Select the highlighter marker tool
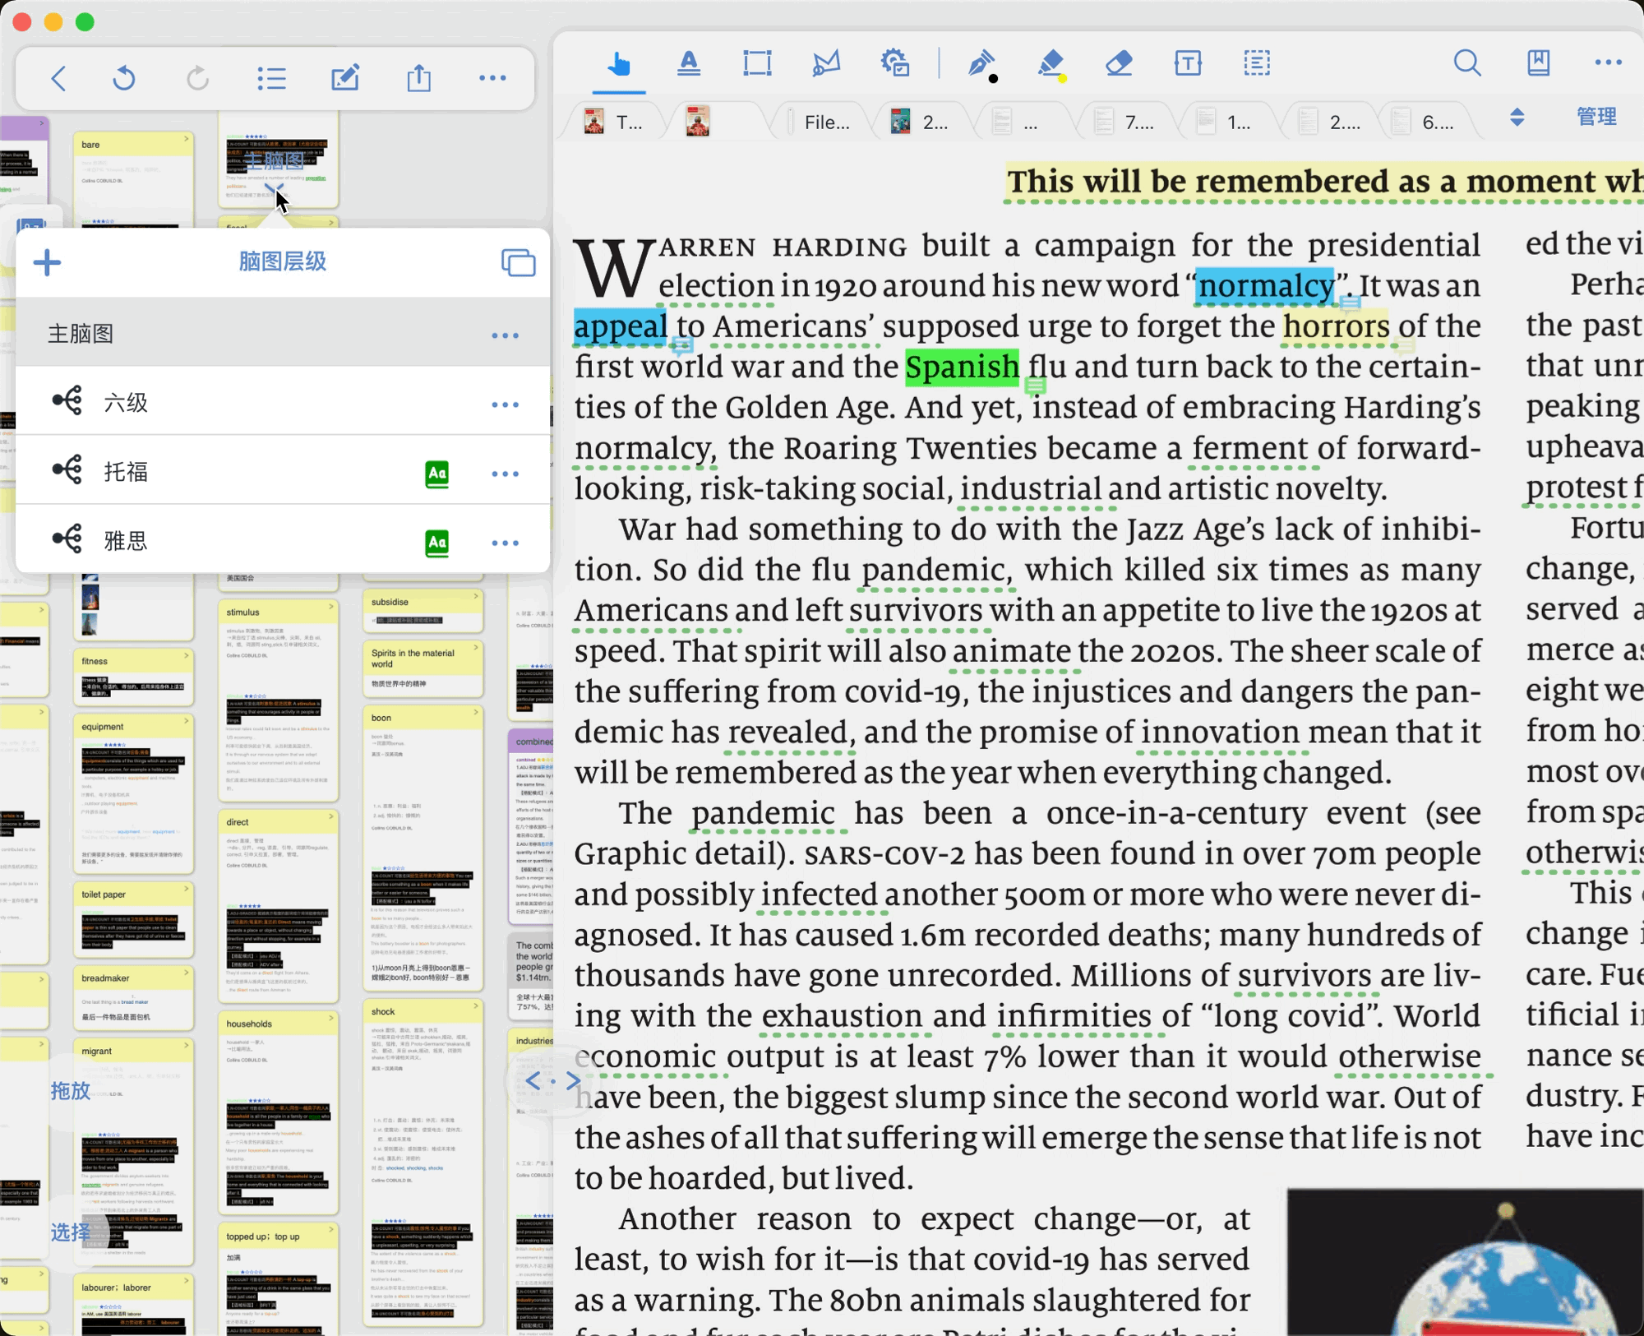 coord(1051,64)
